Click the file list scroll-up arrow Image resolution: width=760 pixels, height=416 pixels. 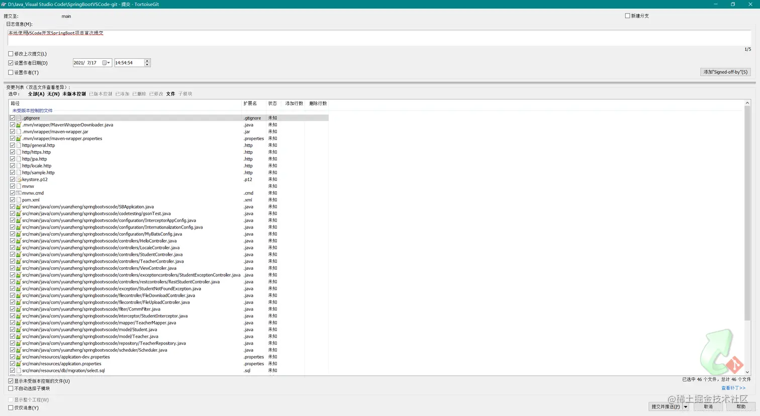click(747, 103)
